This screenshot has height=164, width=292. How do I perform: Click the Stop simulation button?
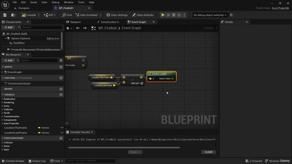[173, 15]
